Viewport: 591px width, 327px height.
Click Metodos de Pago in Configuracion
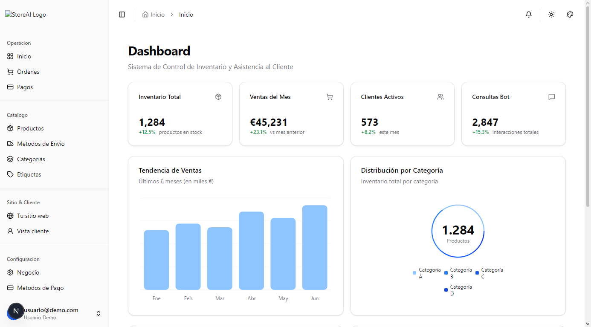pos(40,288)
